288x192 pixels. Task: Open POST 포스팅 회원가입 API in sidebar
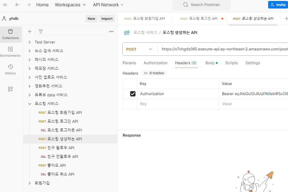point(70,112)
